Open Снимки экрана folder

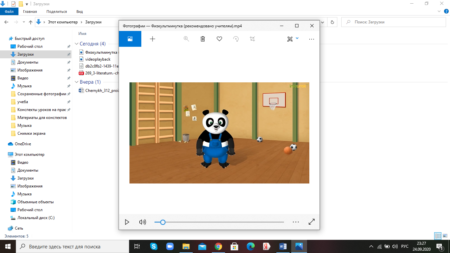pyautogui.click(x=31, y=133)
